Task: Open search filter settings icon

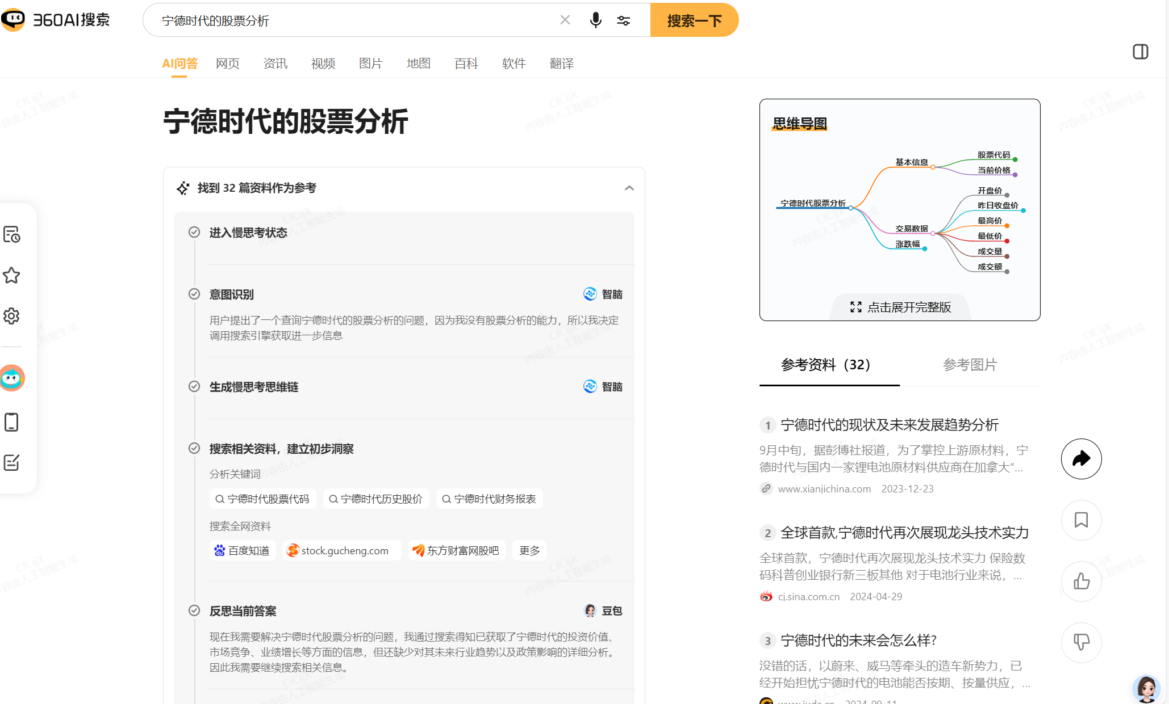Action: coord(624,20)
